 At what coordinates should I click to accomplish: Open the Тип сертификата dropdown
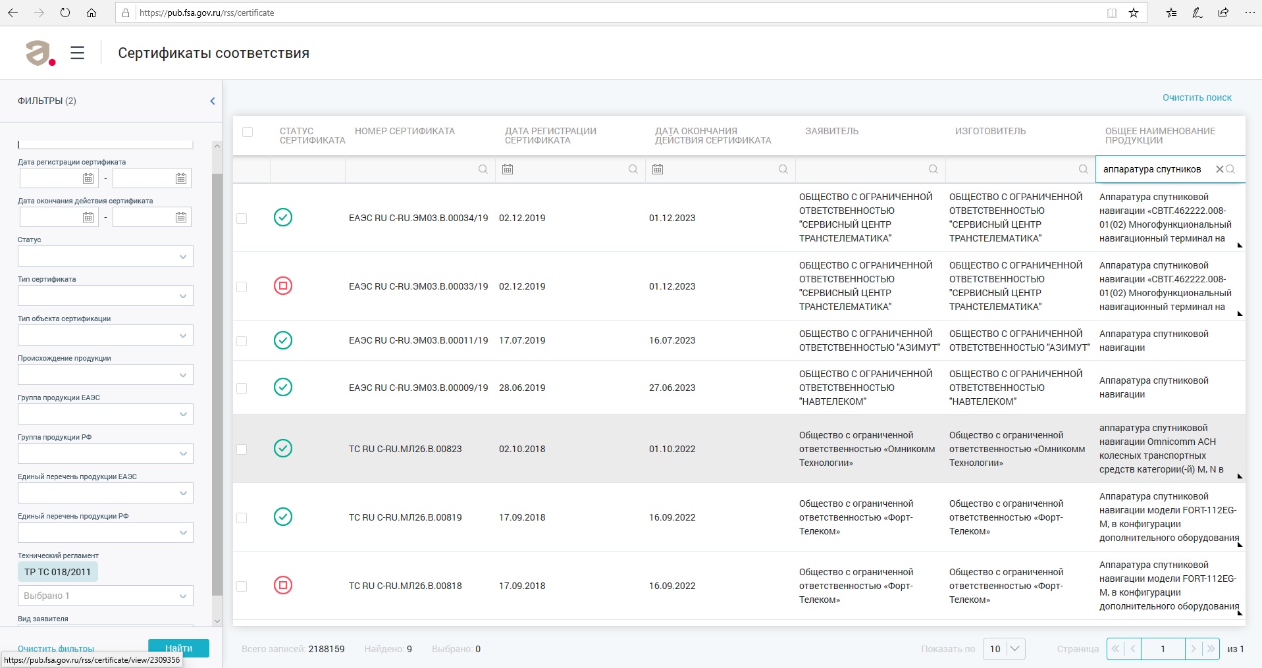tap(105, 295)
